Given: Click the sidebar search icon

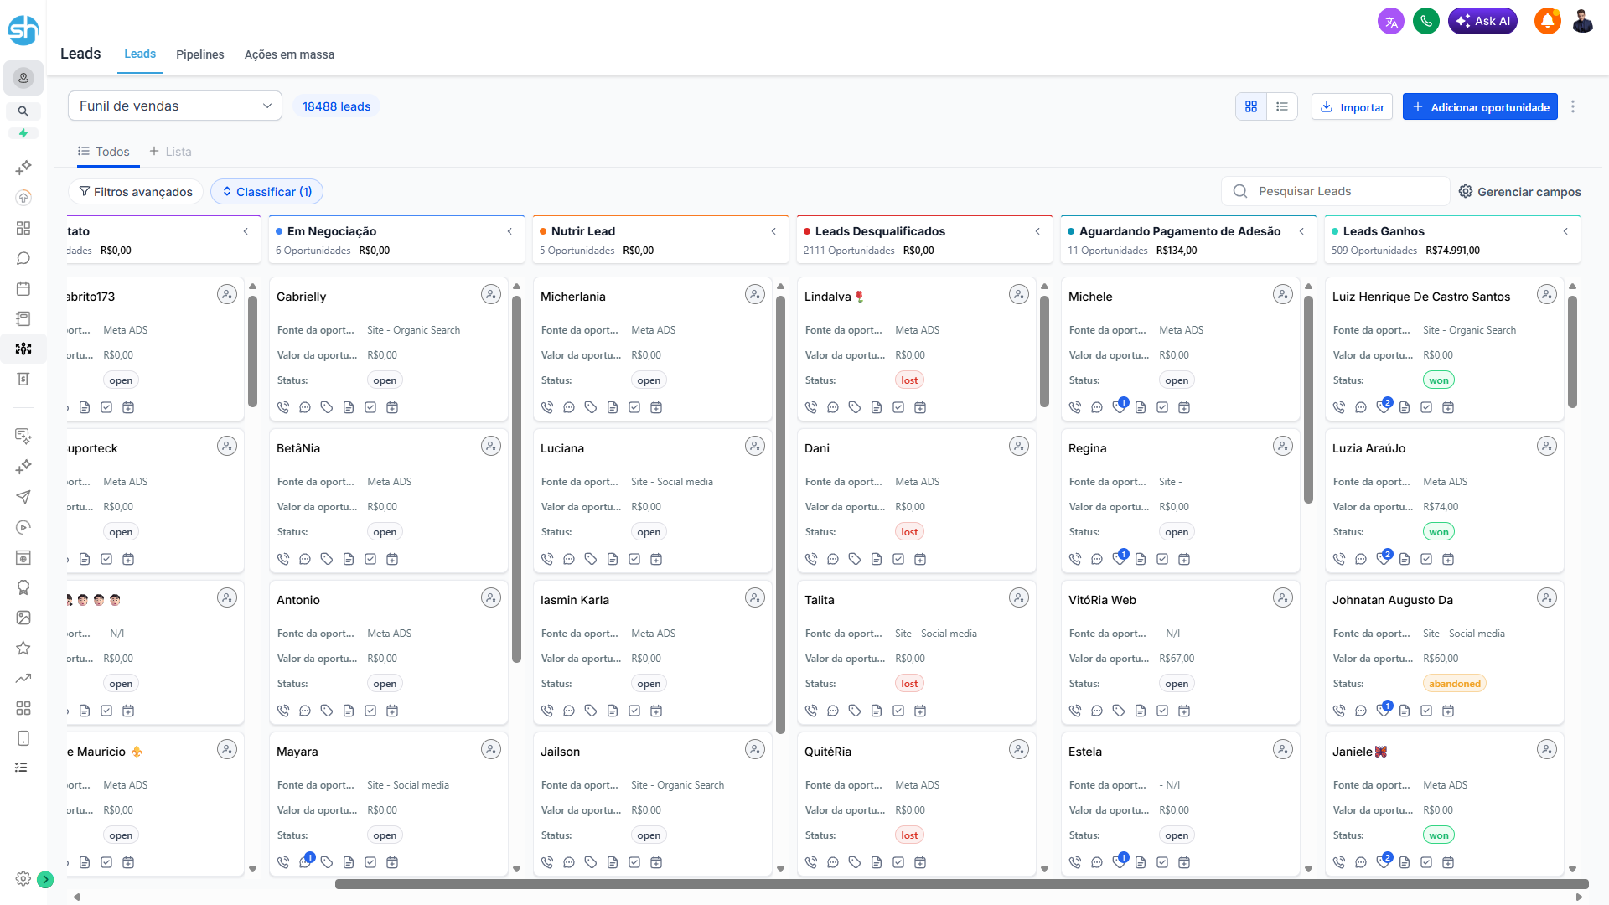Looking at the screenshot, I should (x=23, y=111).
